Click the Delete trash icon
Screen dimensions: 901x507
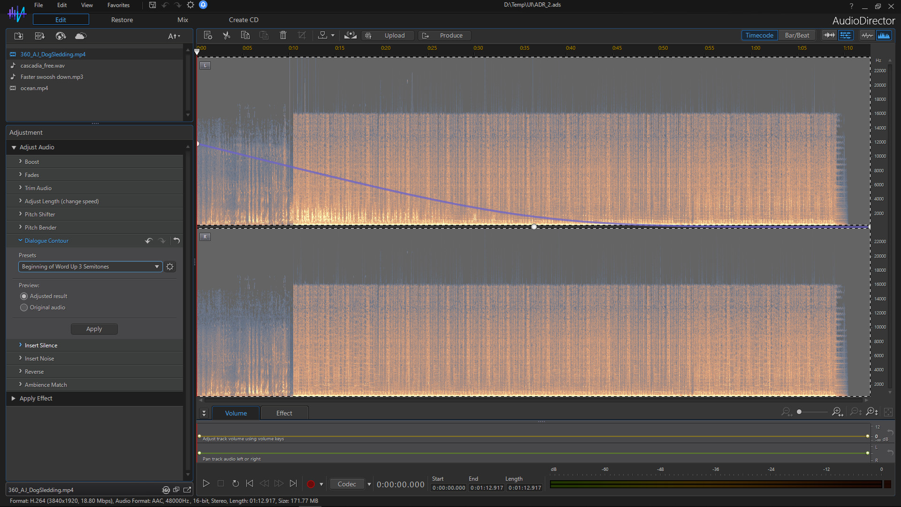[x=283, y=35]
